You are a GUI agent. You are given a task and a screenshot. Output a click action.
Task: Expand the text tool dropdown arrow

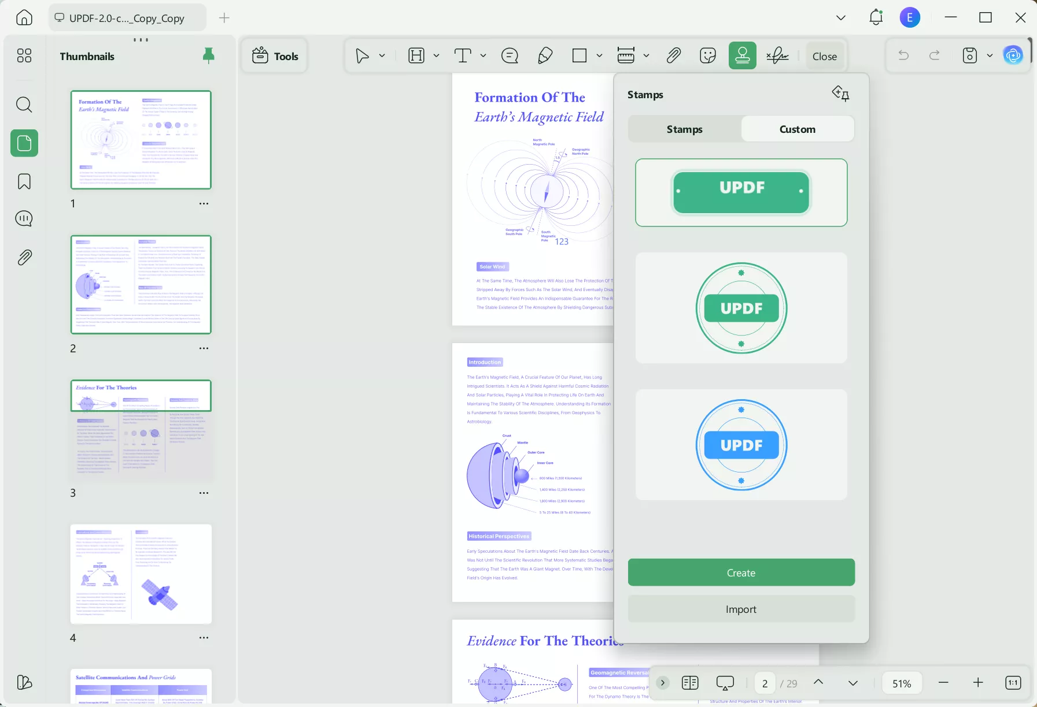484,56
